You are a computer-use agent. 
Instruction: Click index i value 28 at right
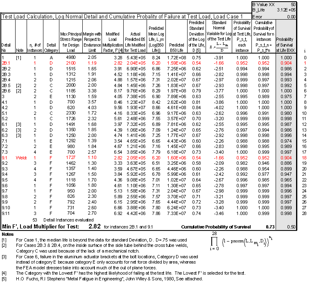(304, 213)
